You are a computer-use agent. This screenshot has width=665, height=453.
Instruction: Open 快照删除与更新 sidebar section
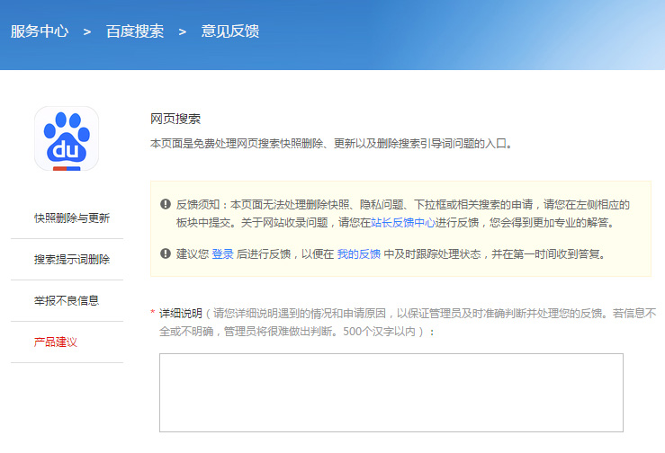72,218
